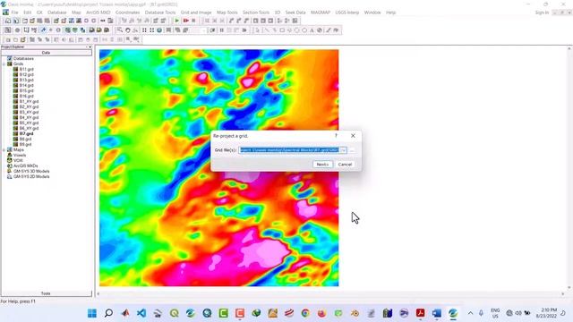
Task: Click Next in the Re-project a grid dialog
Action: (322, 165)
